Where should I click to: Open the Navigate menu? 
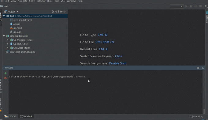(22, 1)
